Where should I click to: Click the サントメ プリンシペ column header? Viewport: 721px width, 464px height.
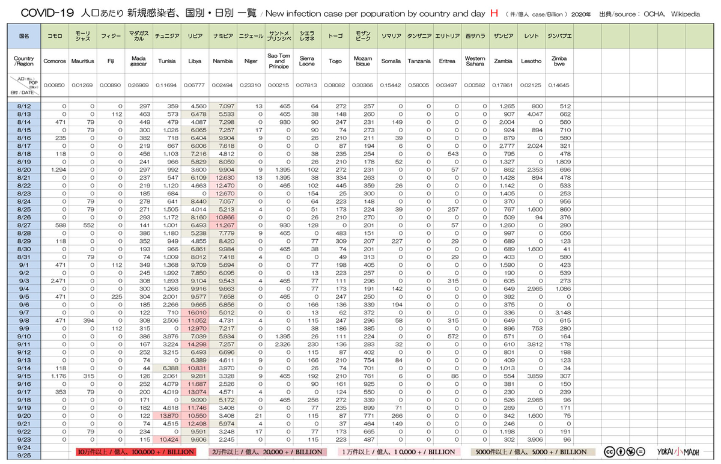tap(279, 36)
